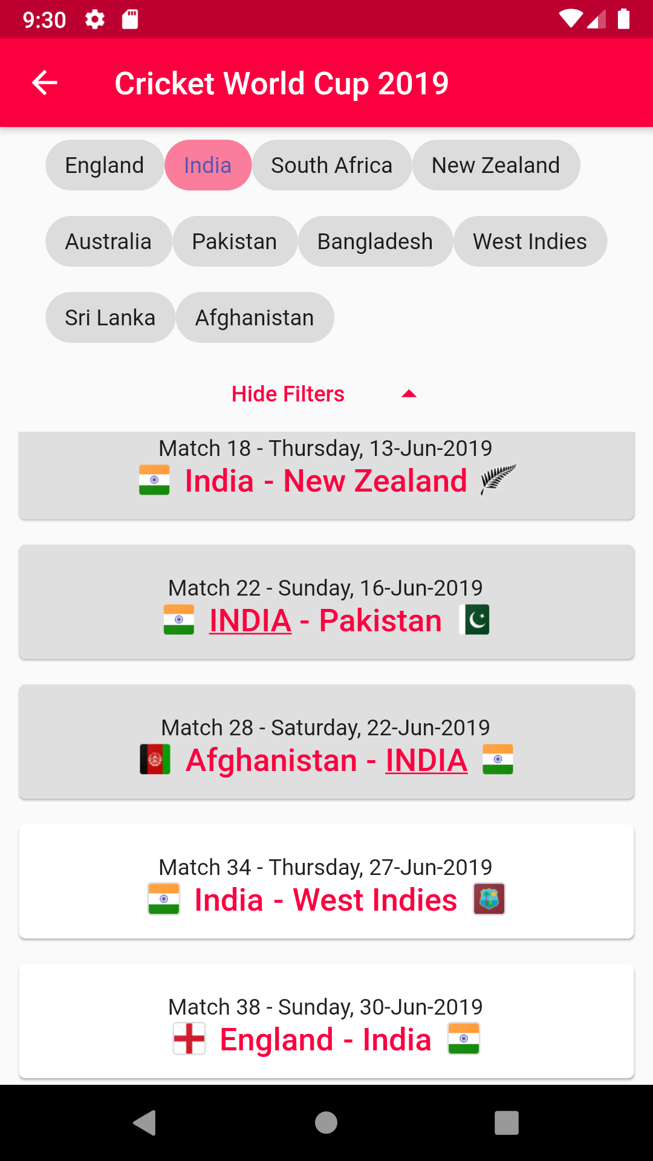Open the underlined INDIA link in Match 22
Screen dimensions: 653x1161
pyautogui.click(x=250, y=620)
